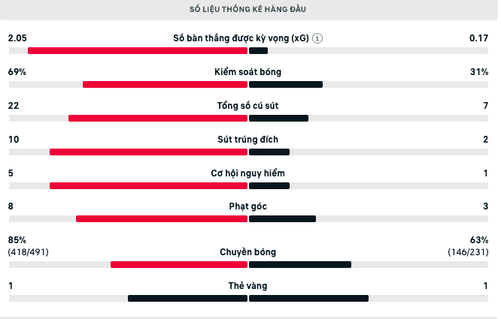
Task: Click the black 31% possession bar
Action: click(286, 85)
